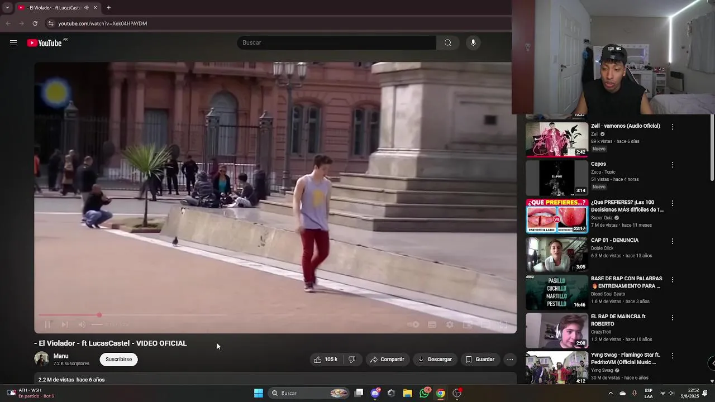Open the Task View taskbar icon
The height and width of the screenshot is (402, 715).
(x=359, y=393)
